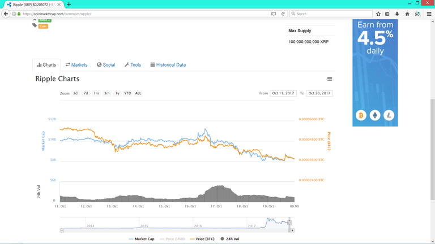Viewport: 435px width, 244px height.
Task: Click the navigator left scroll arrow
Action: point(62,230)
